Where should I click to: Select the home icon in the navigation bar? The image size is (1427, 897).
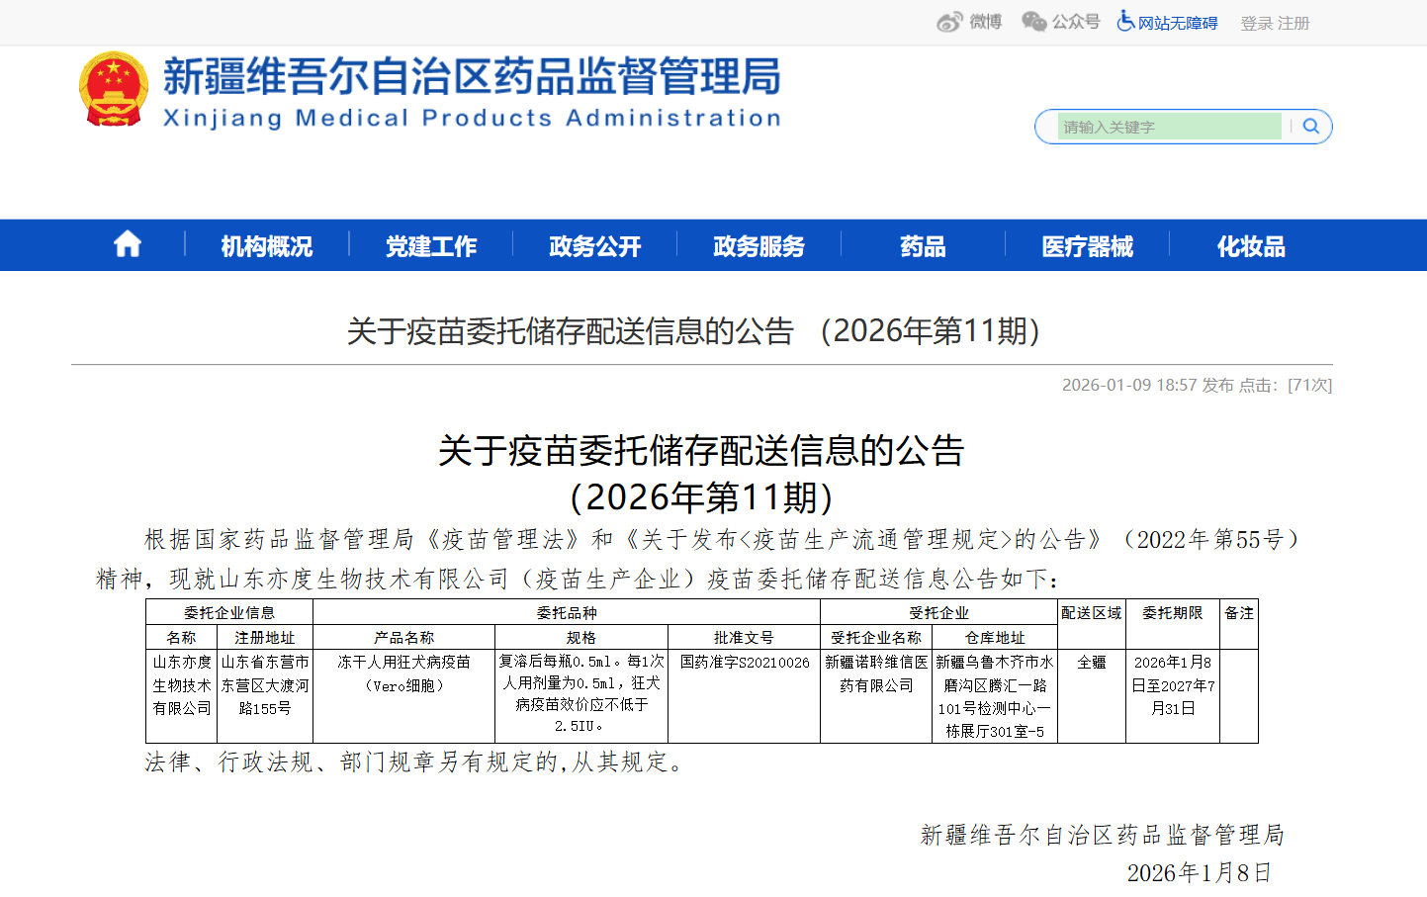click(127, 244)
